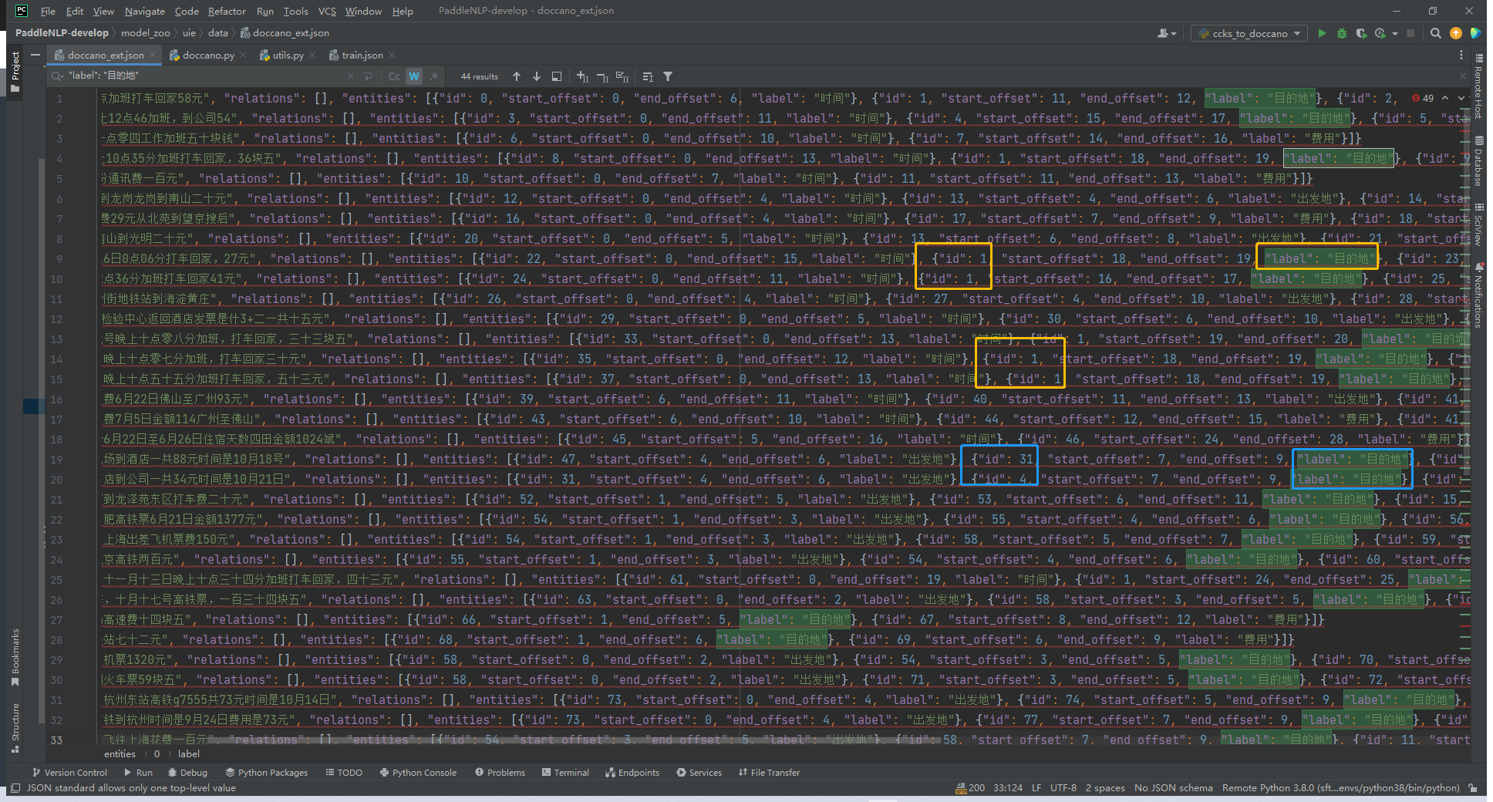The width and height of the screenshot is (1493, 802).
Task: Toggle the Database side panel
Action: 1478,161
